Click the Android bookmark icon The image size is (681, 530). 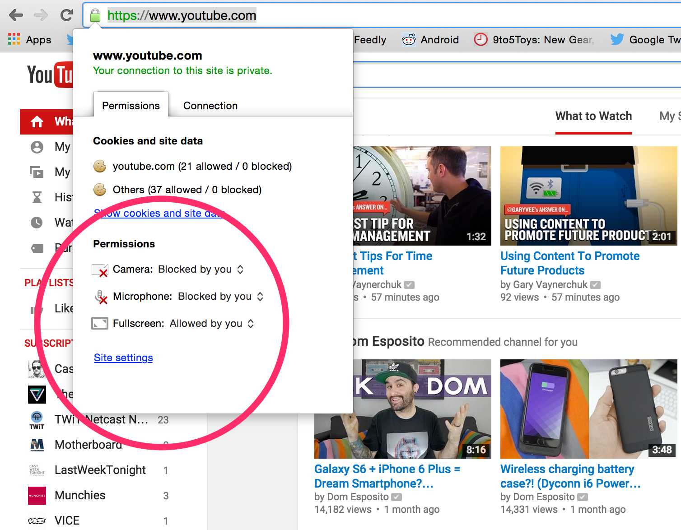click(409, 40)
